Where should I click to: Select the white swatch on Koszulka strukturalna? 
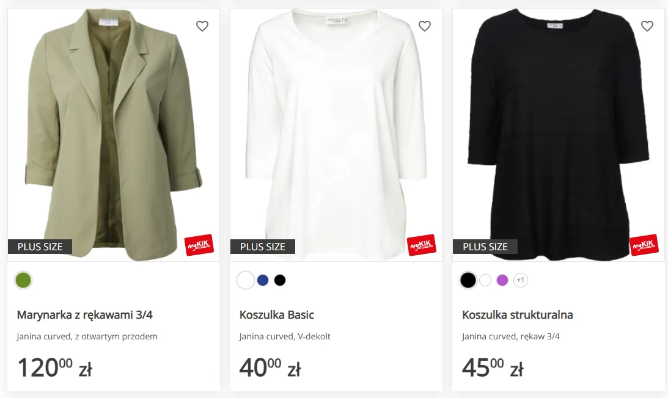[x=485, y=280]
